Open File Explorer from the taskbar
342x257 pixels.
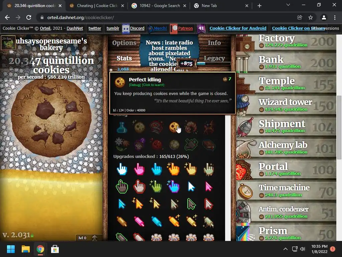click(x=25, y=249)
